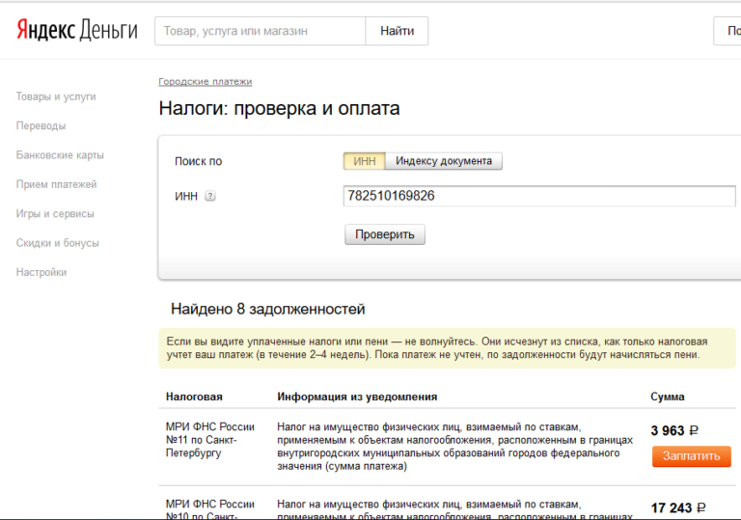Click МРИ ФНС России №11 cell
Screen dimensions: 741x520
coord(210,440)
